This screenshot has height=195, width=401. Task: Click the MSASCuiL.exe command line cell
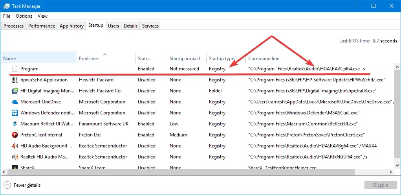pos(304,112)
